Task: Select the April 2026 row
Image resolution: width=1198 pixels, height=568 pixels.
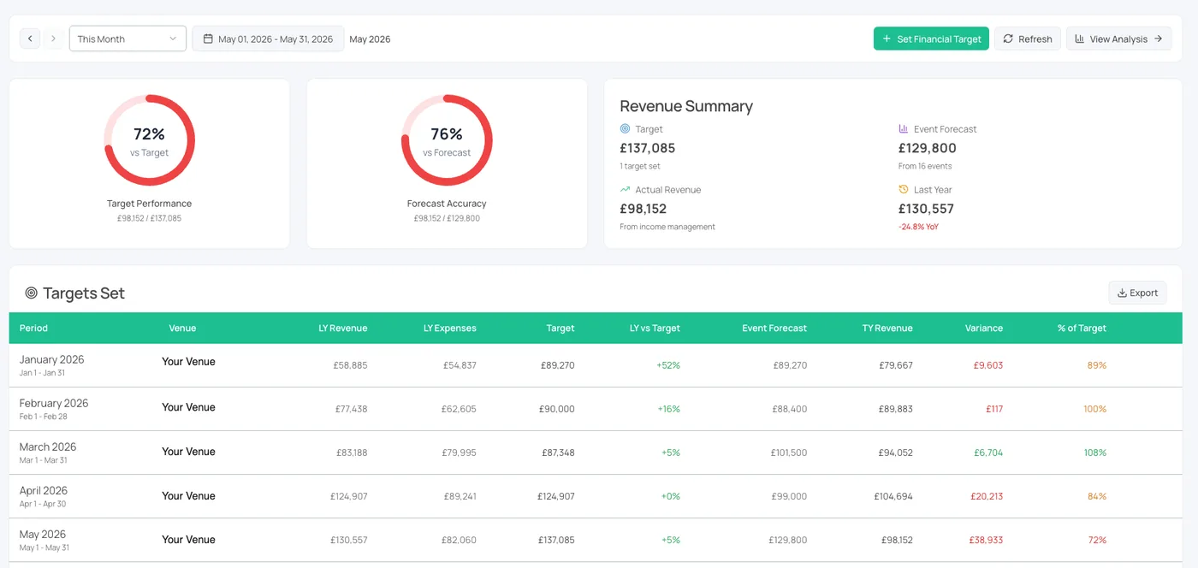Action: pyautogui.click(x=596, y=496)
